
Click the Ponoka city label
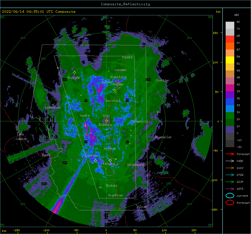127,57
